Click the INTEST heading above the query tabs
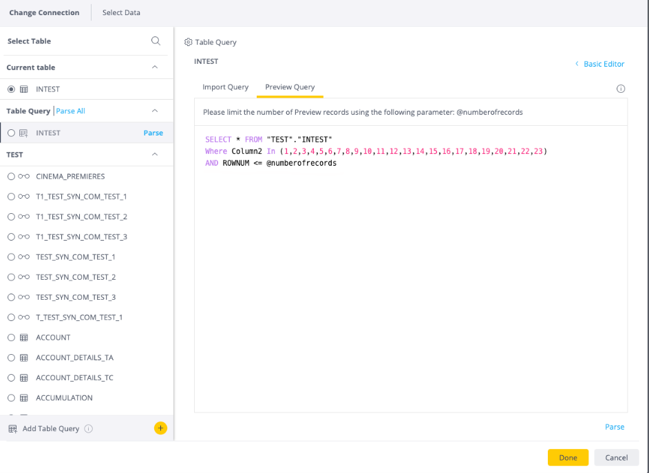Viewport: 649px width, 473px height. point(206,61)
